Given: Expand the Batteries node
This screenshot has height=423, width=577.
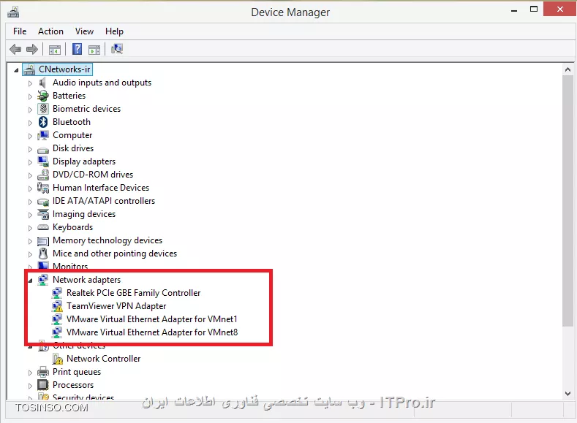Looking at the screenshot, I should click(30, 96).
